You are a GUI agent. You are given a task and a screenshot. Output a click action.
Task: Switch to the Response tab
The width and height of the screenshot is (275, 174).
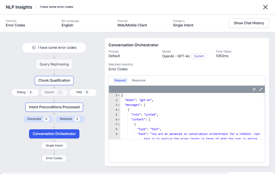139,80
